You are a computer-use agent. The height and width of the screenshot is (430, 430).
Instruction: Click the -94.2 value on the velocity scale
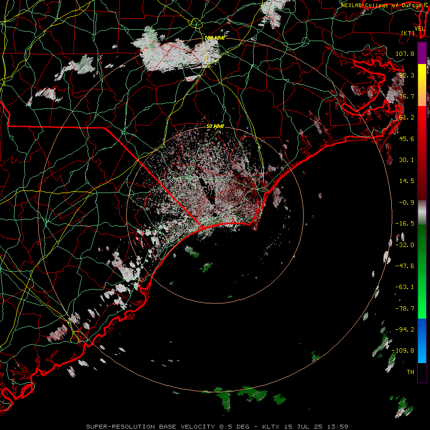[405, 329]
